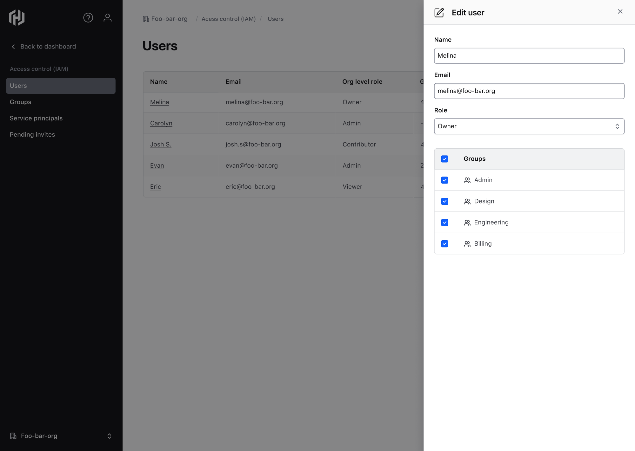The image size is (635, 451).
Task: Open the Role dropdown showing Owner
Action: [x=529, y=126]
